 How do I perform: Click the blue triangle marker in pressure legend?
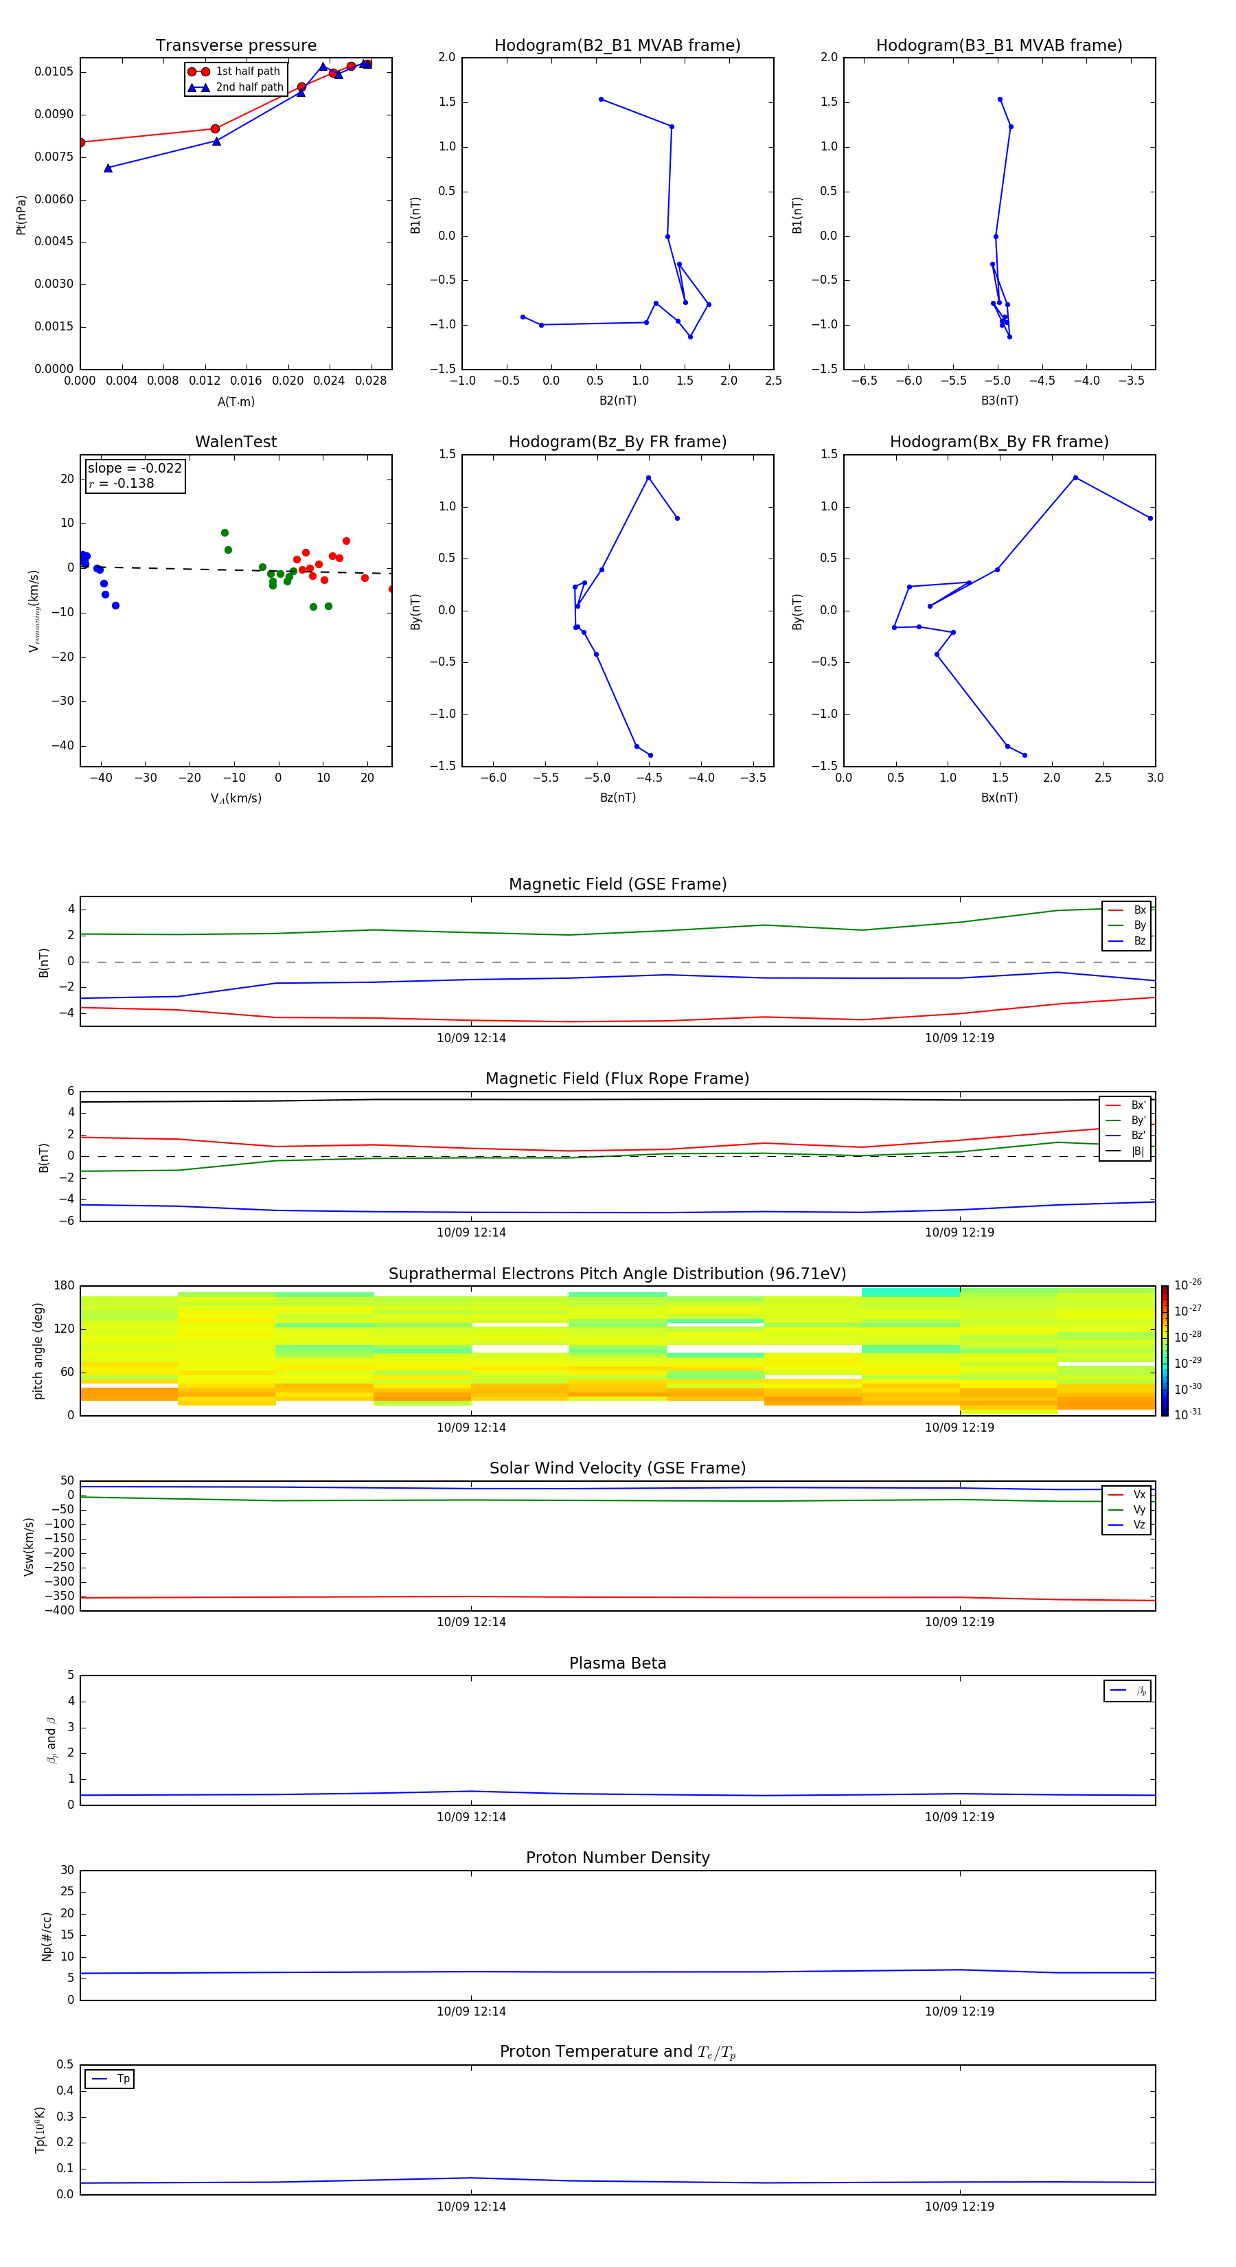[198, 87]
